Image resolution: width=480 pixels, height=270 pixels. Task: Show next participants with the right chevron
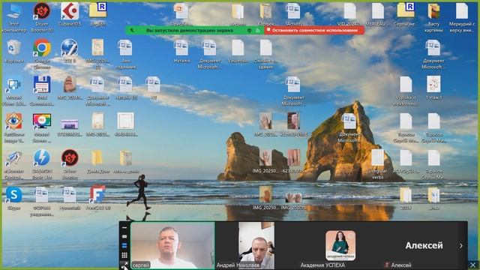point(461,245)
